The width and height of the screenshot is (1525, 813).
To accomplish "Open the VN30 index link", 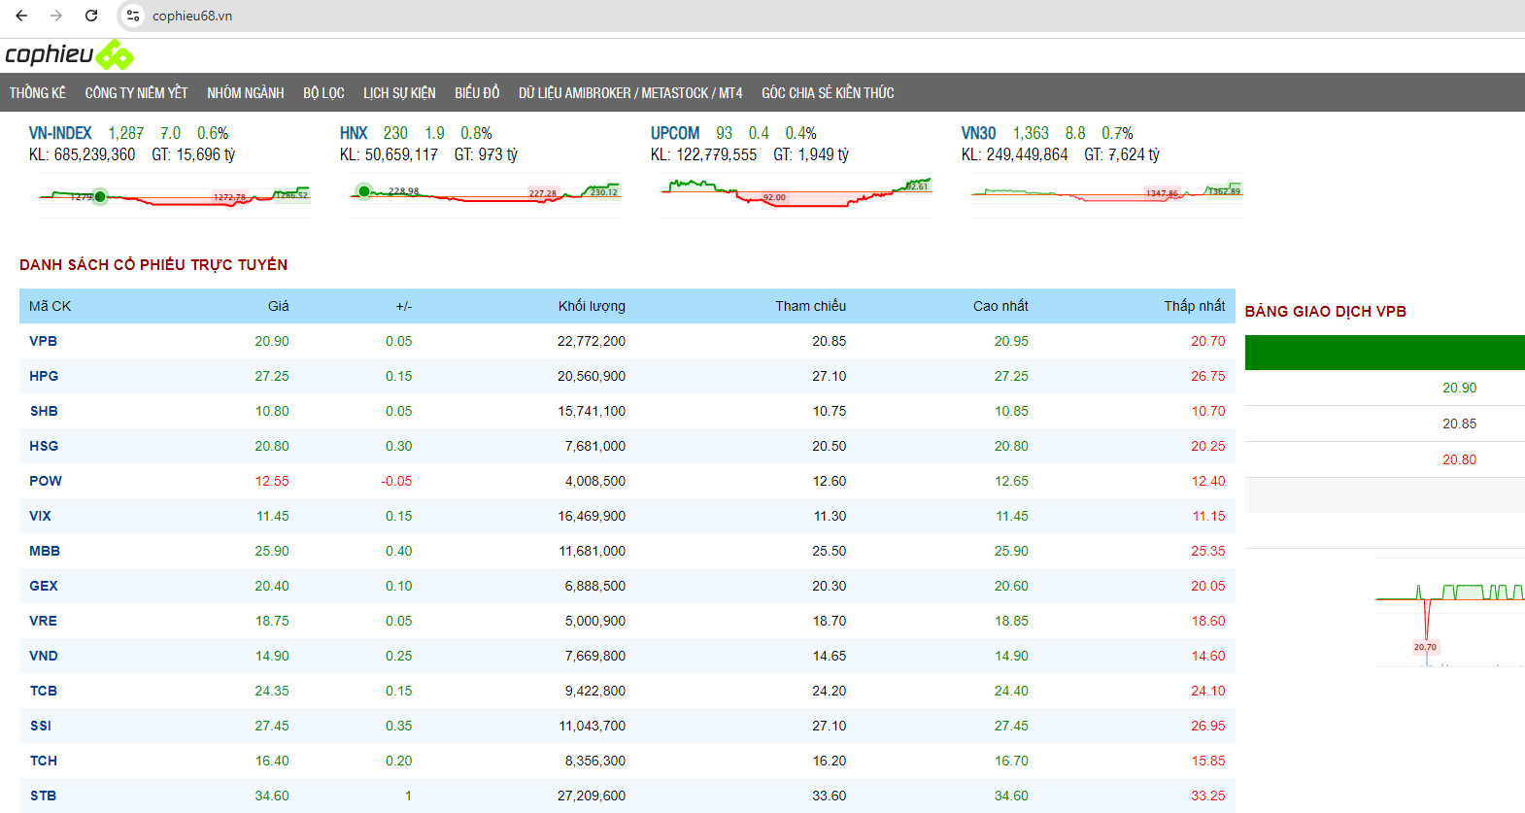I will coord(978,133).
